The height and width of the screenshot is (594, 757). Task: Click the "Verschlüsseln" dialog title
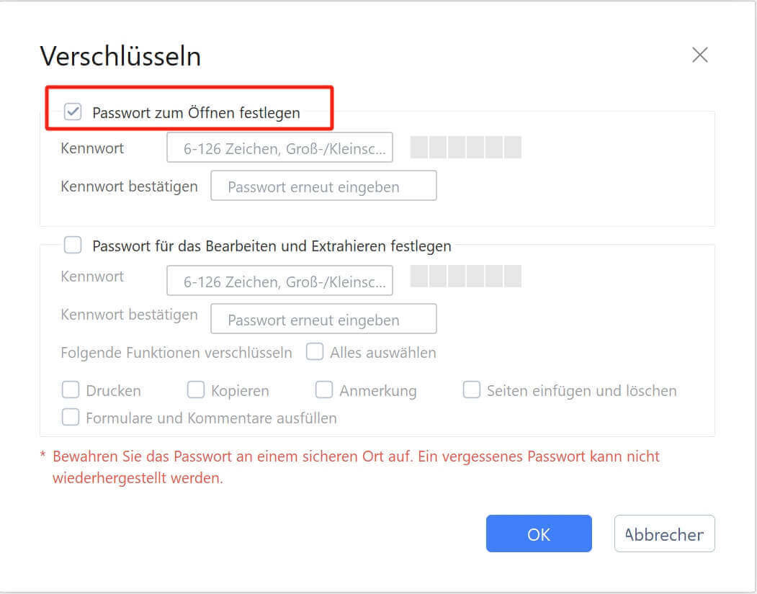coord(121,55)
